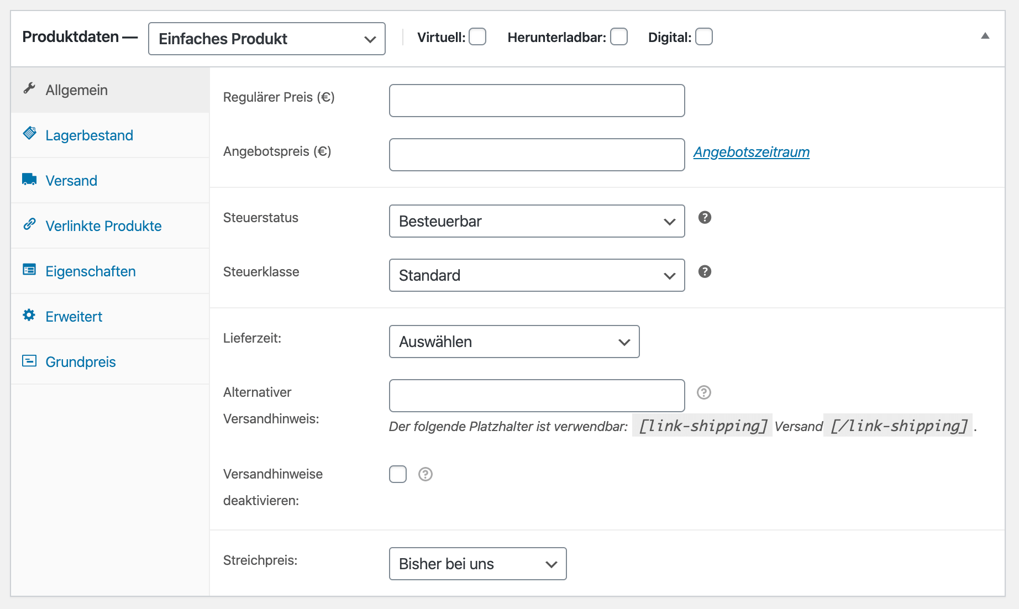Switch to the Erweitert tab
The width and height of the screenshot is (1019, 609).
point(110,317)
